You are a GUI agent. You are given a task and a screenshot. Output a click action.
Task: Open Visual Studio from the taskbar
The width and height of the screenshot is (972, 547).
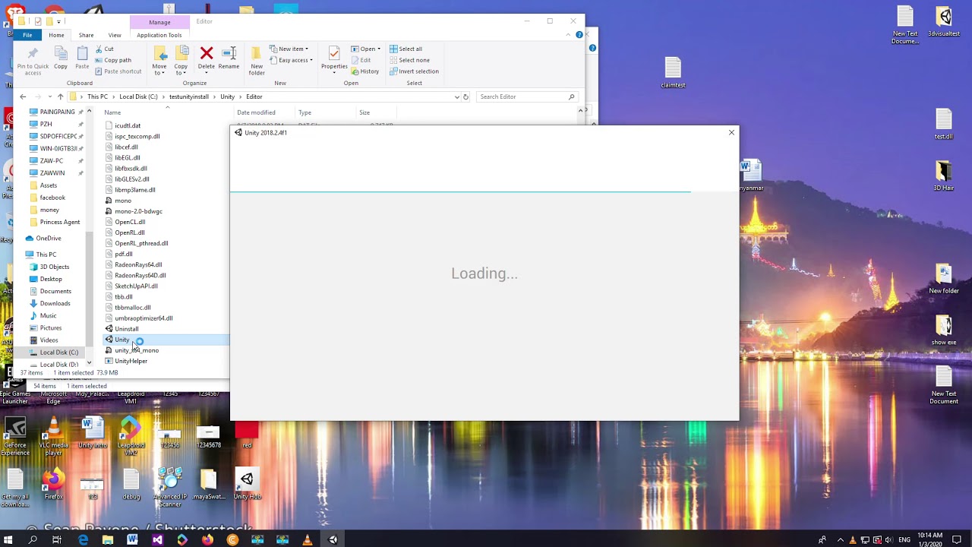[x=157, y=539]
